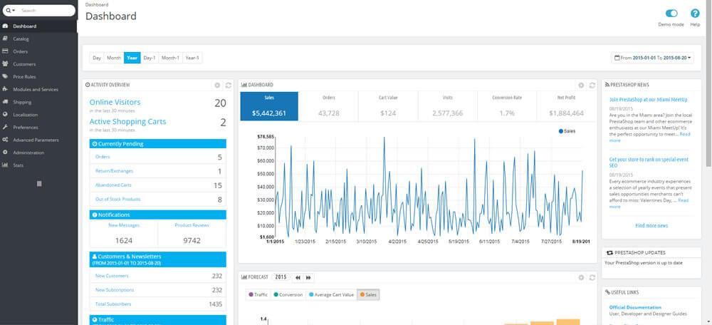The image size is (712, 325).
Task: Open the Abandoned Carts link
Action: pyautogui.click(x=108, y=185)
